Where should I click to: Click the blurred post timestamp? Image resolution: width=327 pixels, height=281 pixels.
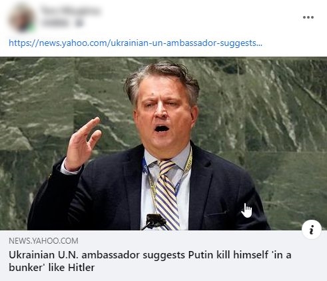point(55,23)
